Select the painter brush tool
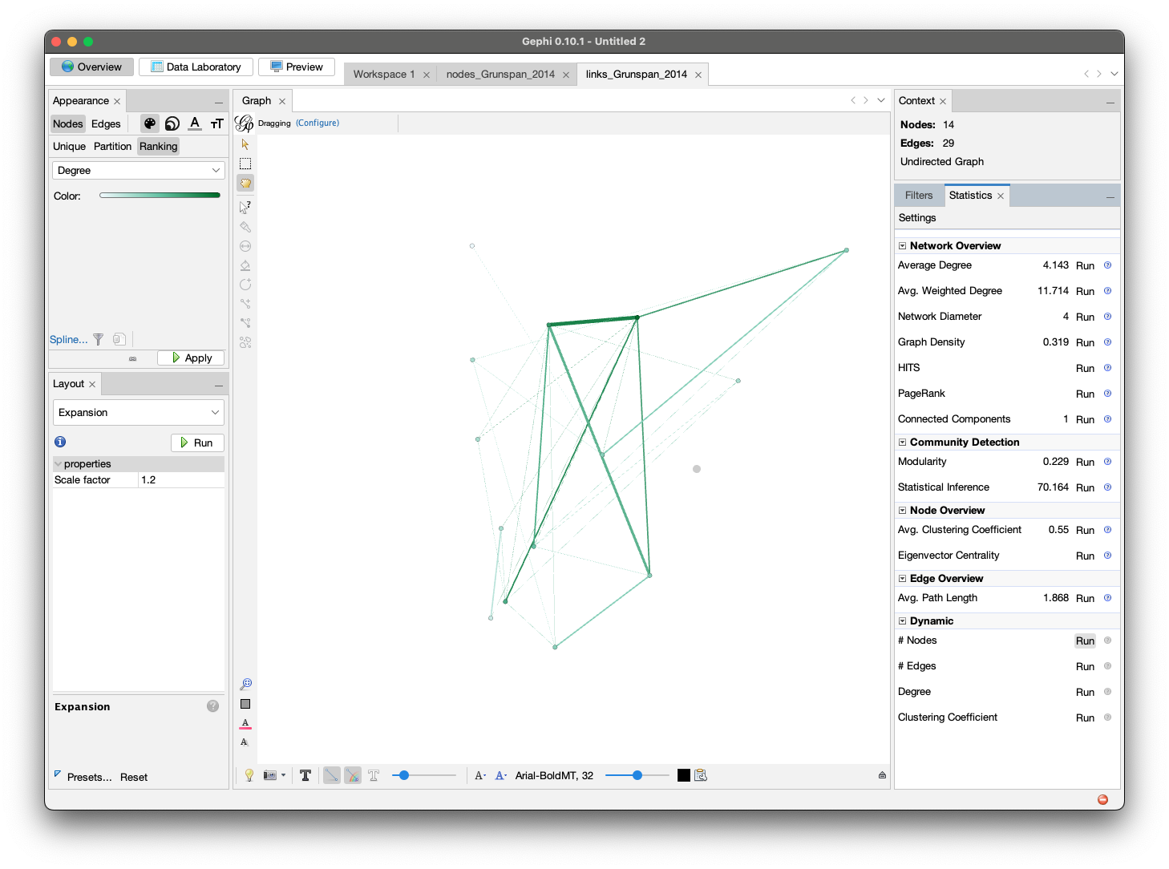The width and height of the screenshot is (1169, 869). [245, 227]
